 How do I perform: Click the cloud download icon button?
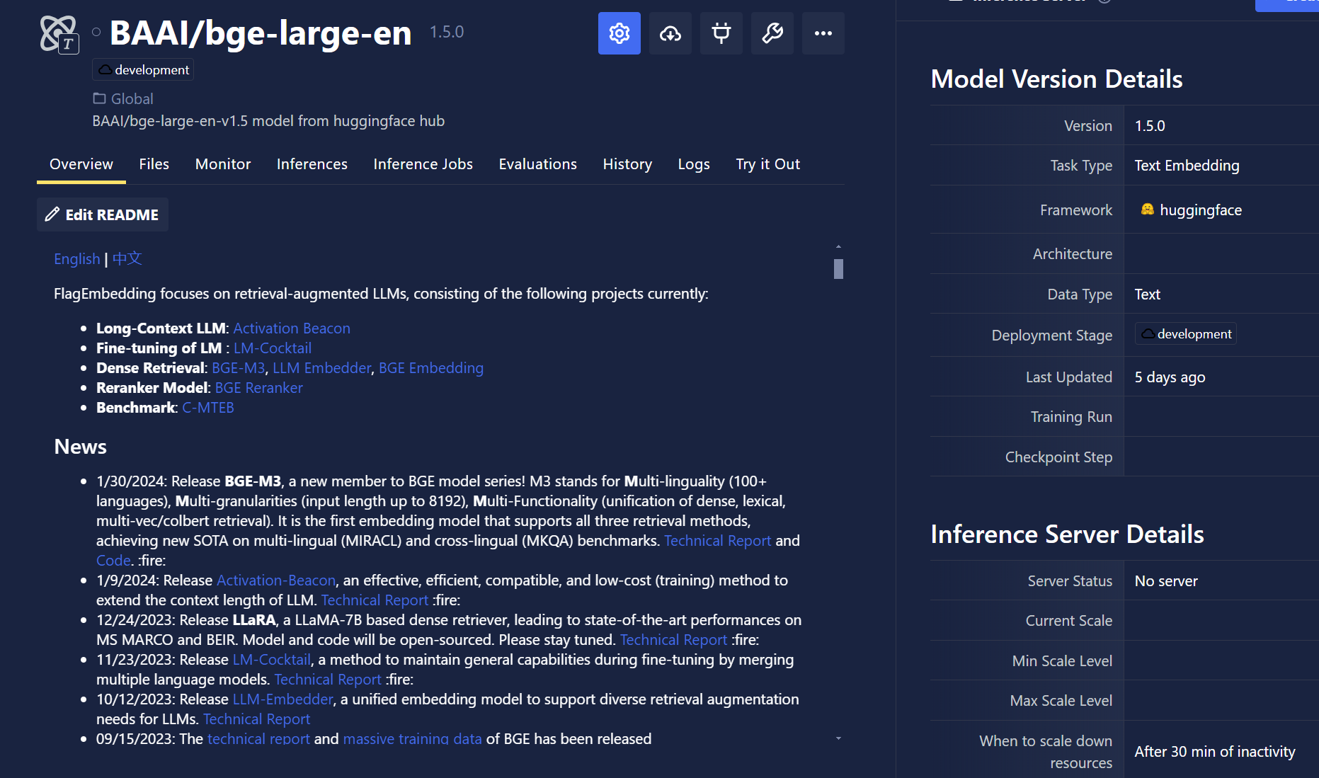pyautogui.click(x=670, y=33)
